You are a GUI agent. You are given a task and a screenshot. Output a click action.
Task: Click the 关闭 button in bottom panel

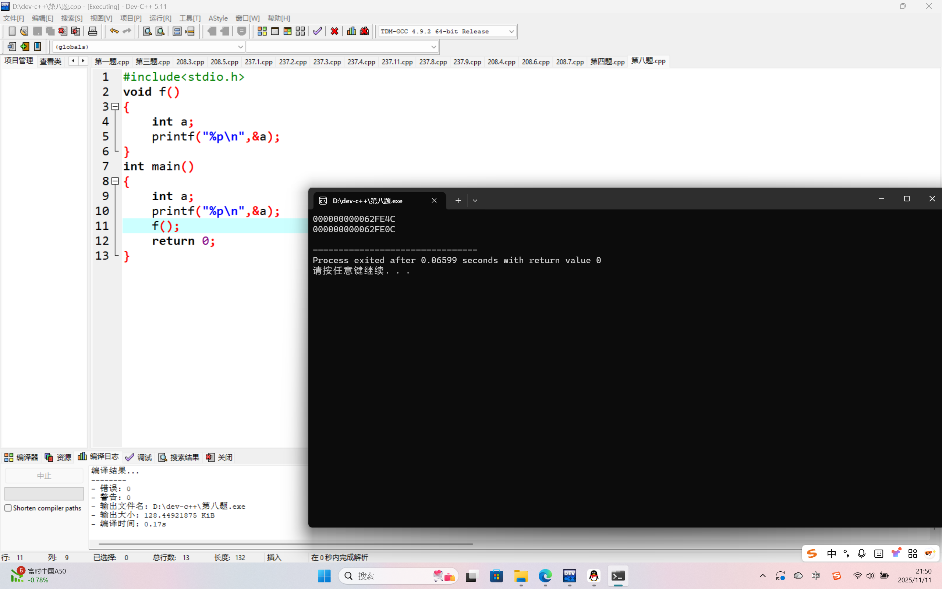point(220,457)
